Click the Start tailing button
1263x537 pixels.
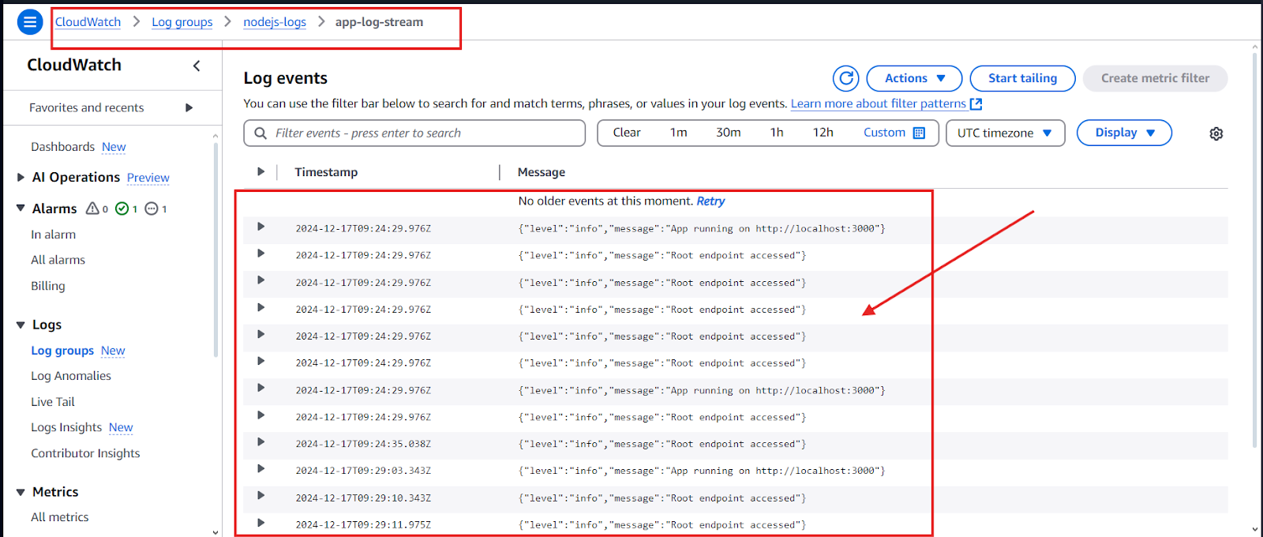[1022, 78]
